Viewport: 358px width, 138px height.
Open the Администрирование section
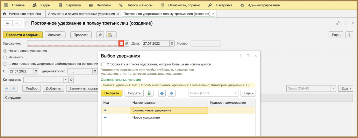tap(260, 5)
